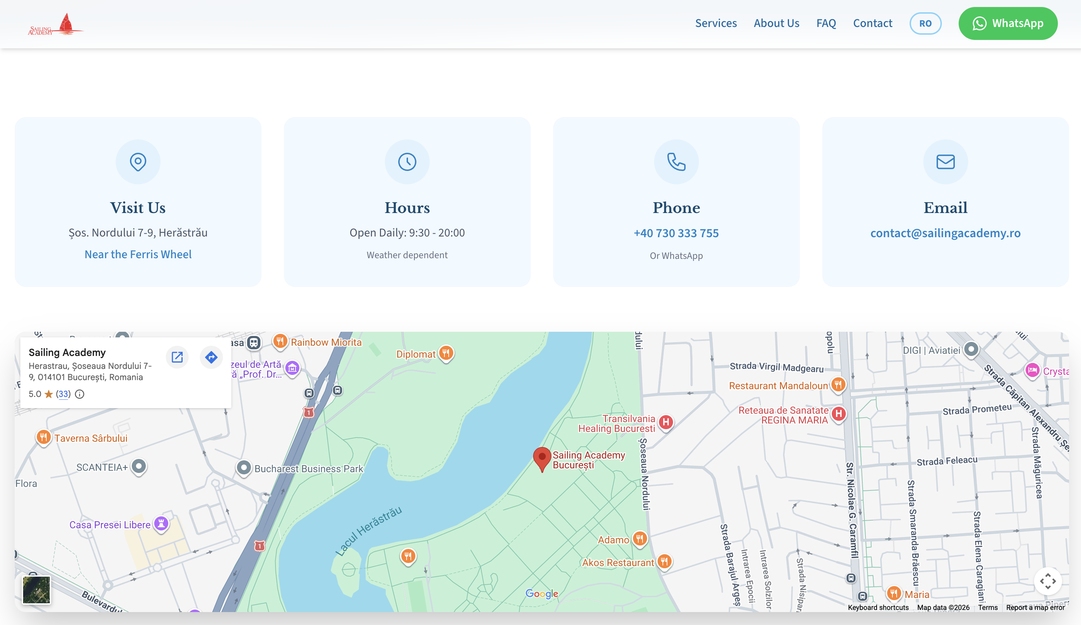
Task: Open the map Terms link
Action: pos(988,607)
